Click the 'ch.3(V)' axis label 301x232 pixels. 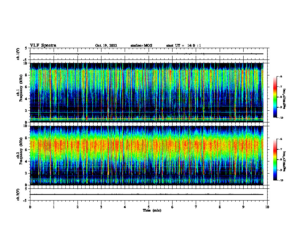pos(18,194)
